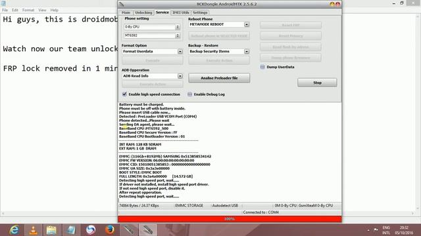Close NCKDongle with the red button

coord(337,4)
